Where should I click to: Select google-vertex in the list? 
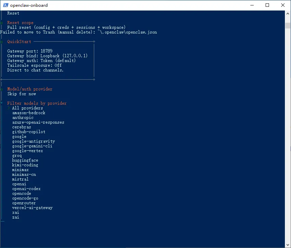coord(27,151)
